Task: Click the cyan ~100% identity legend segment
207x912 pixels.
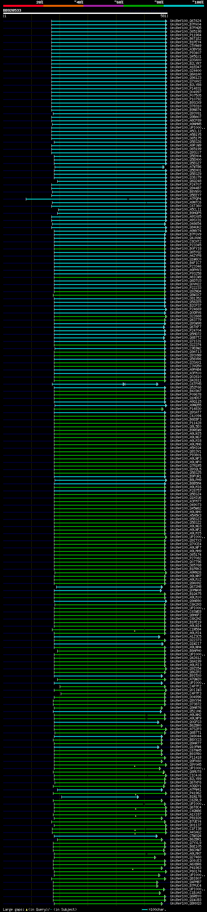Action: [x=184, y=6]
